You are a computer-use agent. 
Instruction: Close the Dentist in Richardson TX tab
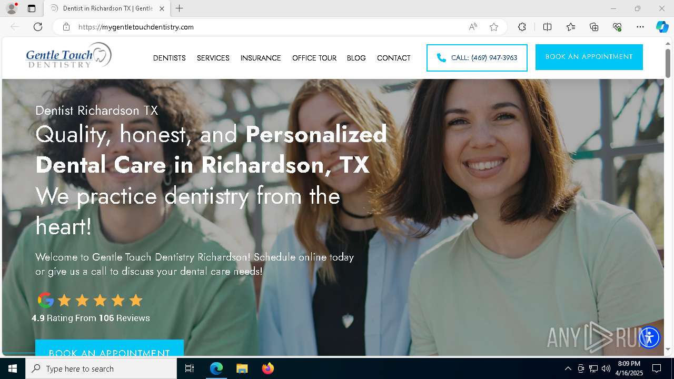[162, 8]
